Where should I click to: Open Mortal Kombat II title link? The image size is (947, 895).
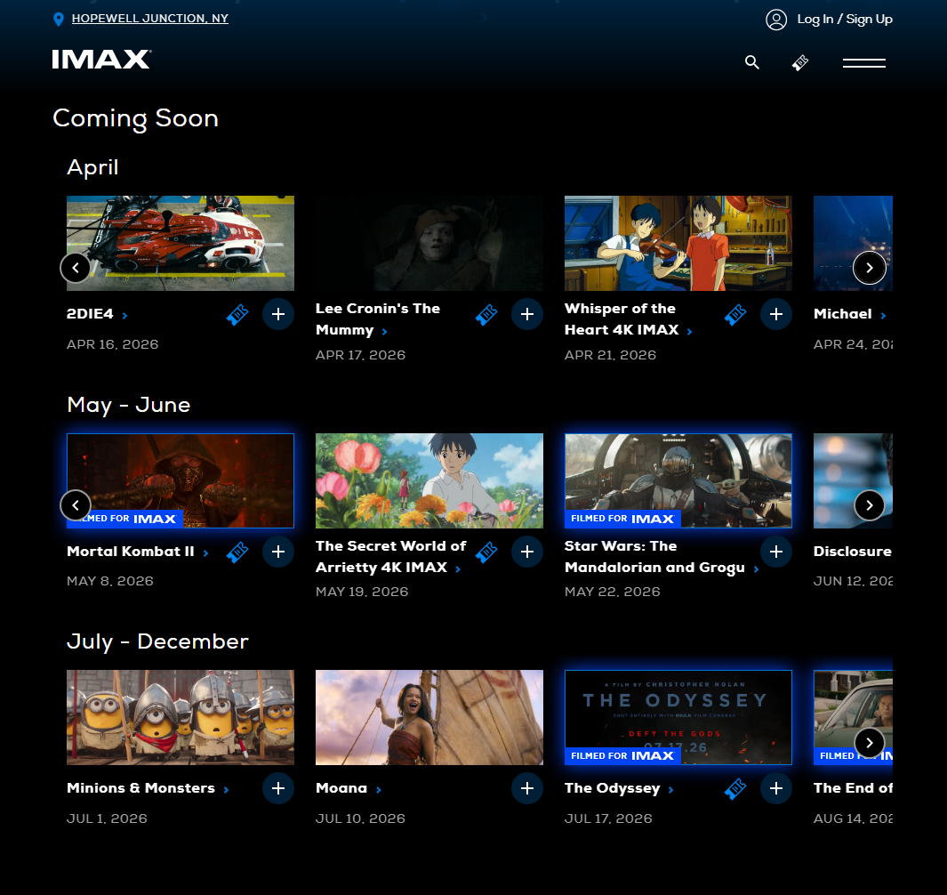[x=138, y=552]
